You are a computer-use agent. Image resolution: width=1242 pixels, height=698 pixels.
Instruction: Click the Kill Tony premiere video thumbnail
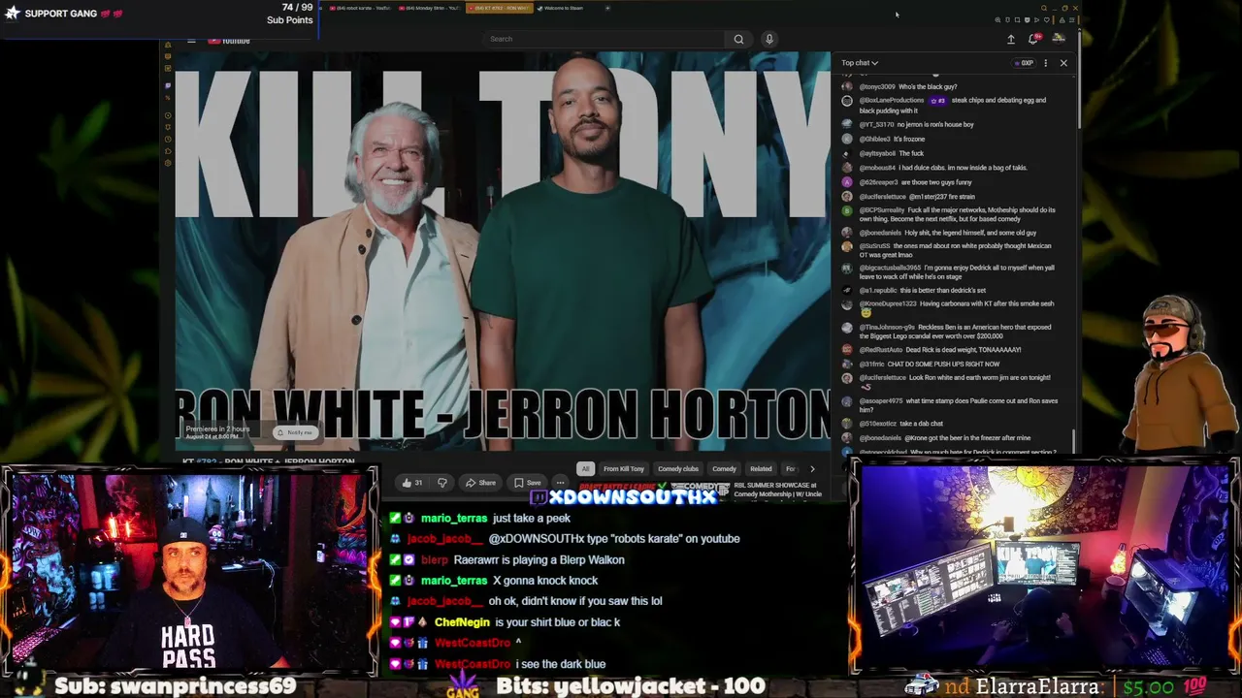tap(503, 251)
